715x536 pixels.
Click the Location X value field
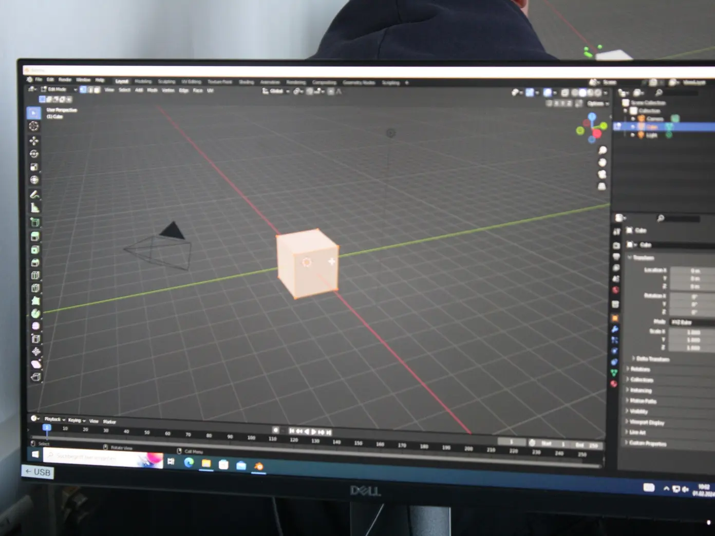[693, 271]
